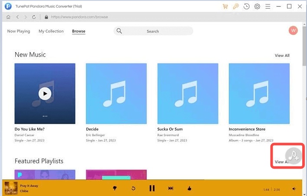Viewport: 307px width, 196px height.
Task: Click the pandora.com/browse URL address
Action: [x=79, y=17]
